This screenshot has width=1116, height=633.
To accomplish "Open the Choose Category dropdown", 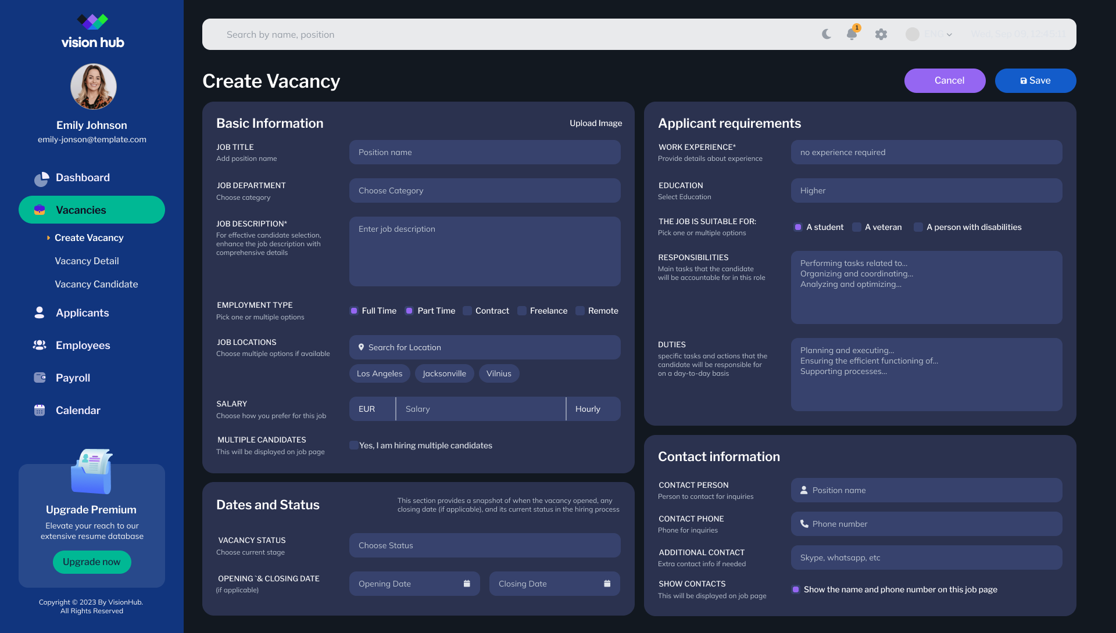I will tap(485, 190).
